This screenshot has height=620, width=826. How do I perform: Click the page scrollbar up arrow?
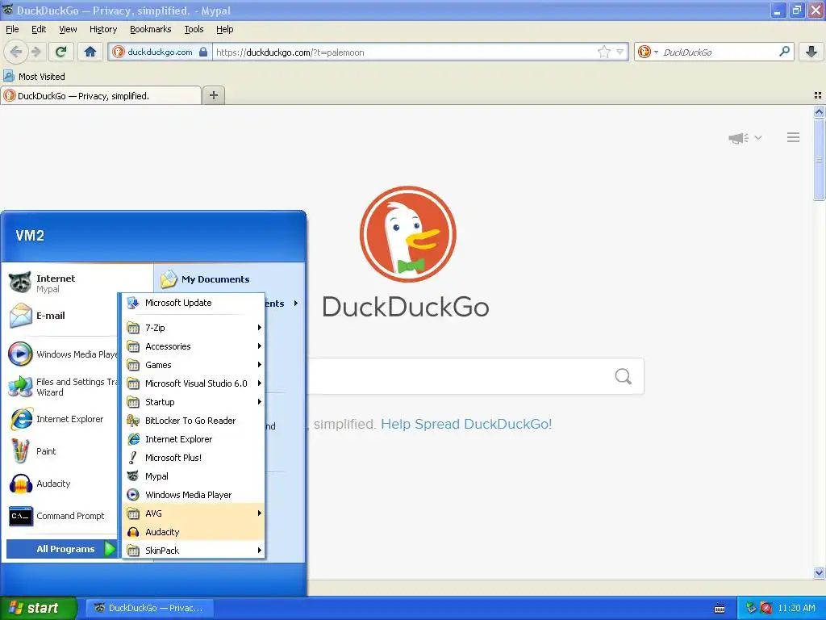(819, 111)
